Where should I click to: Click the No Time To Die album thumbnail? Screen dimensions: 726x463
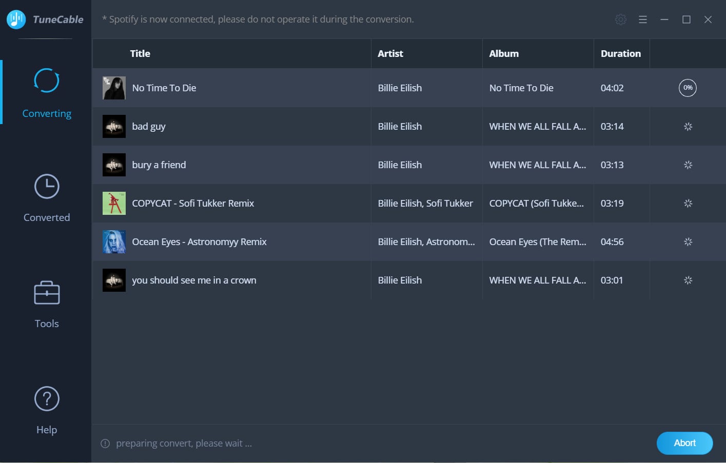point(114,88)
